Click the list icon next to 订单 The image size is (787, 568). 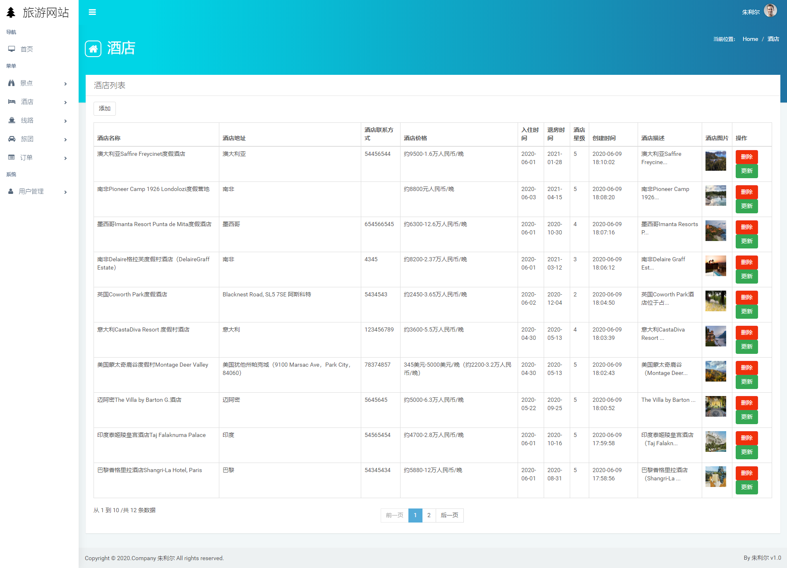coord(12,158)
